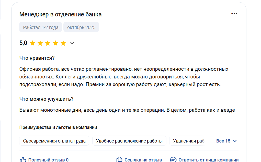Click the 5,0 rating score
Image resolution: width=261 pixels, height=162 pixels.
[x=23, y=43]
